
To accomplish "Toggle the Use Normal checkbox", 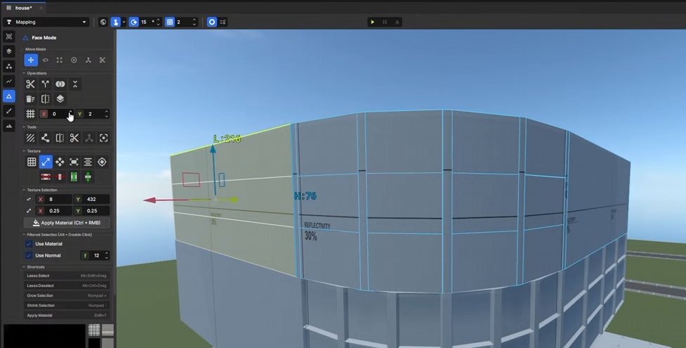I will point(29,255).
